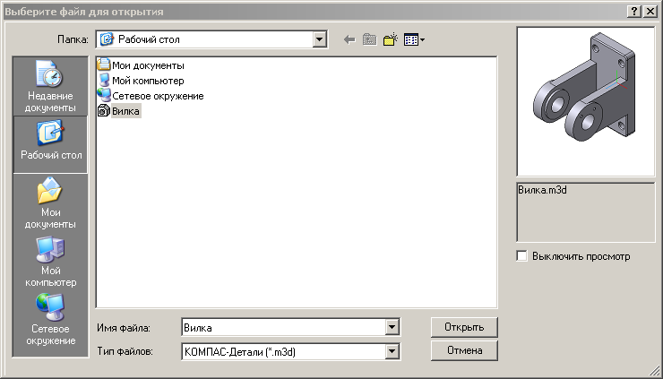Create a new folder
Viewport: 663px width, 379px height.
tap(391, 39)
